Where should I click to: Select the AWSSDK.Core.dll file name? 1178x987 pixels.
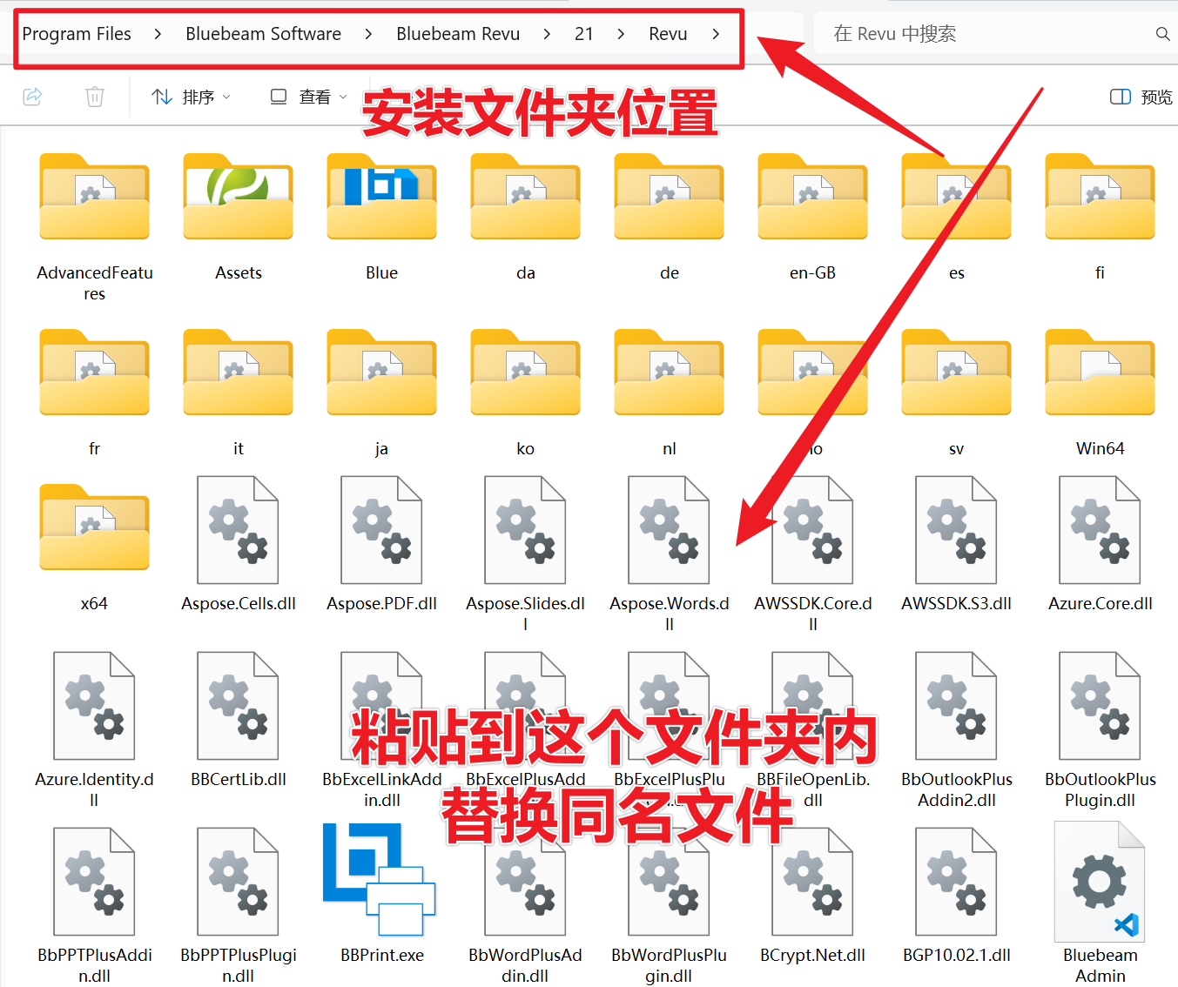pos(812,614)
